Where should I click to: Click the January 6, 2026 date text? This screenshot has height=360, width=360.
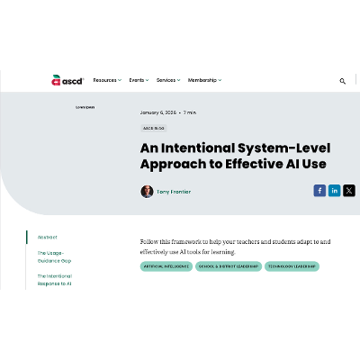coord(158,112)
